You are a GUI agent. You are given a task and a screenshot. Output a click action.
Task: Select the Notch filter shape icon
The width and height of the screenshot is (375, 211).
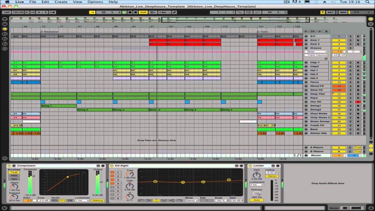(x=164, y=200)
